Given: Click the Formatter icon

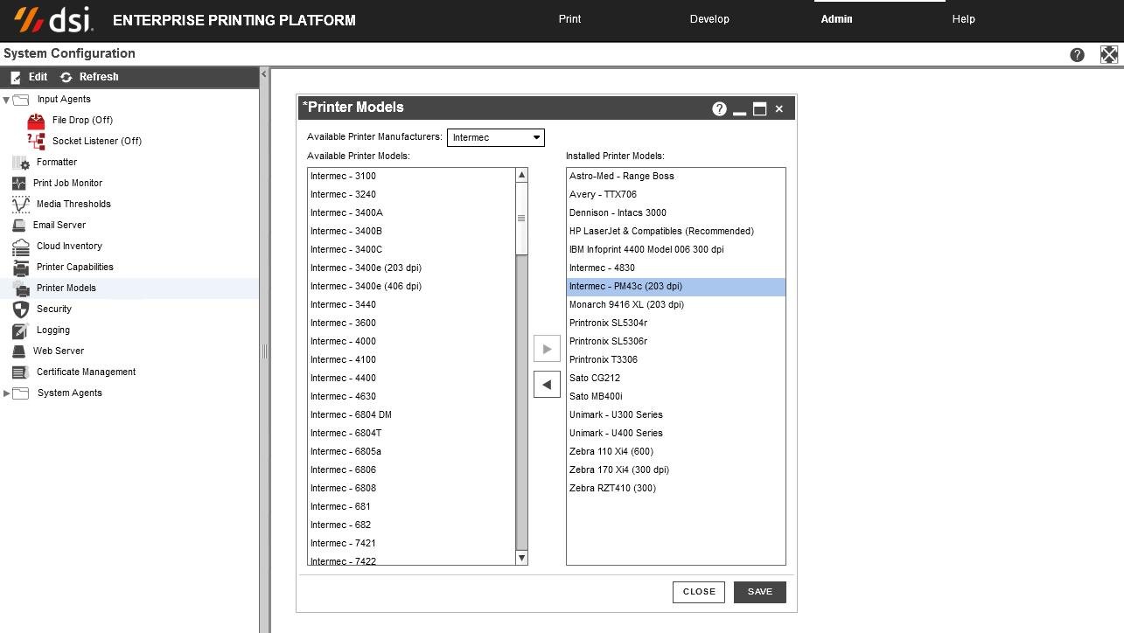Looking at the screenshot, I should click(21, 162).
